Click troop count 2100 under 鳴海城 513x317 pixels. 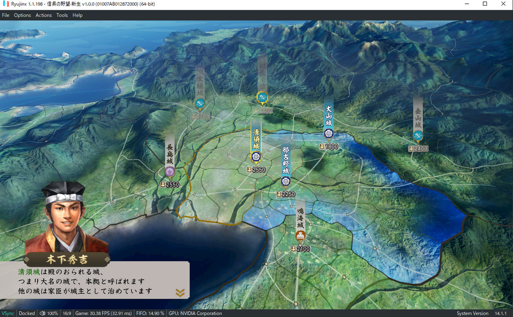pyautogui.click(x=304, y=249)
